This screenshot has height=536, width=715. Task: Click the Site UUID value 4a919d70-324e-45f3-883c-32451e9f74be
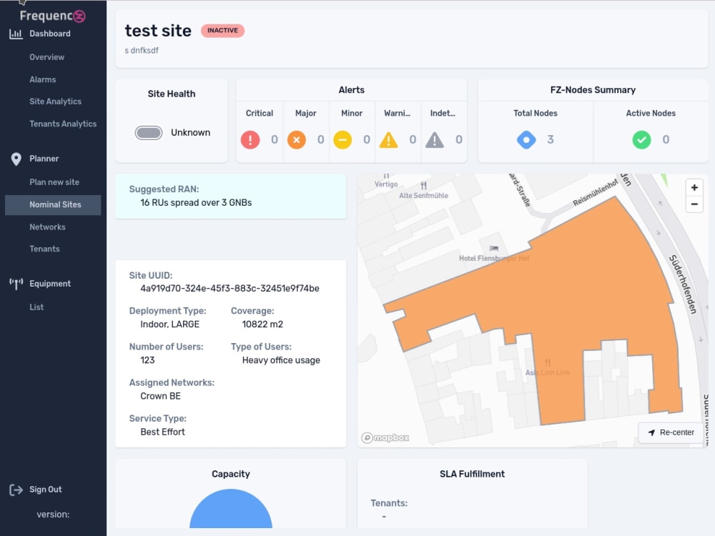[230, 289]
